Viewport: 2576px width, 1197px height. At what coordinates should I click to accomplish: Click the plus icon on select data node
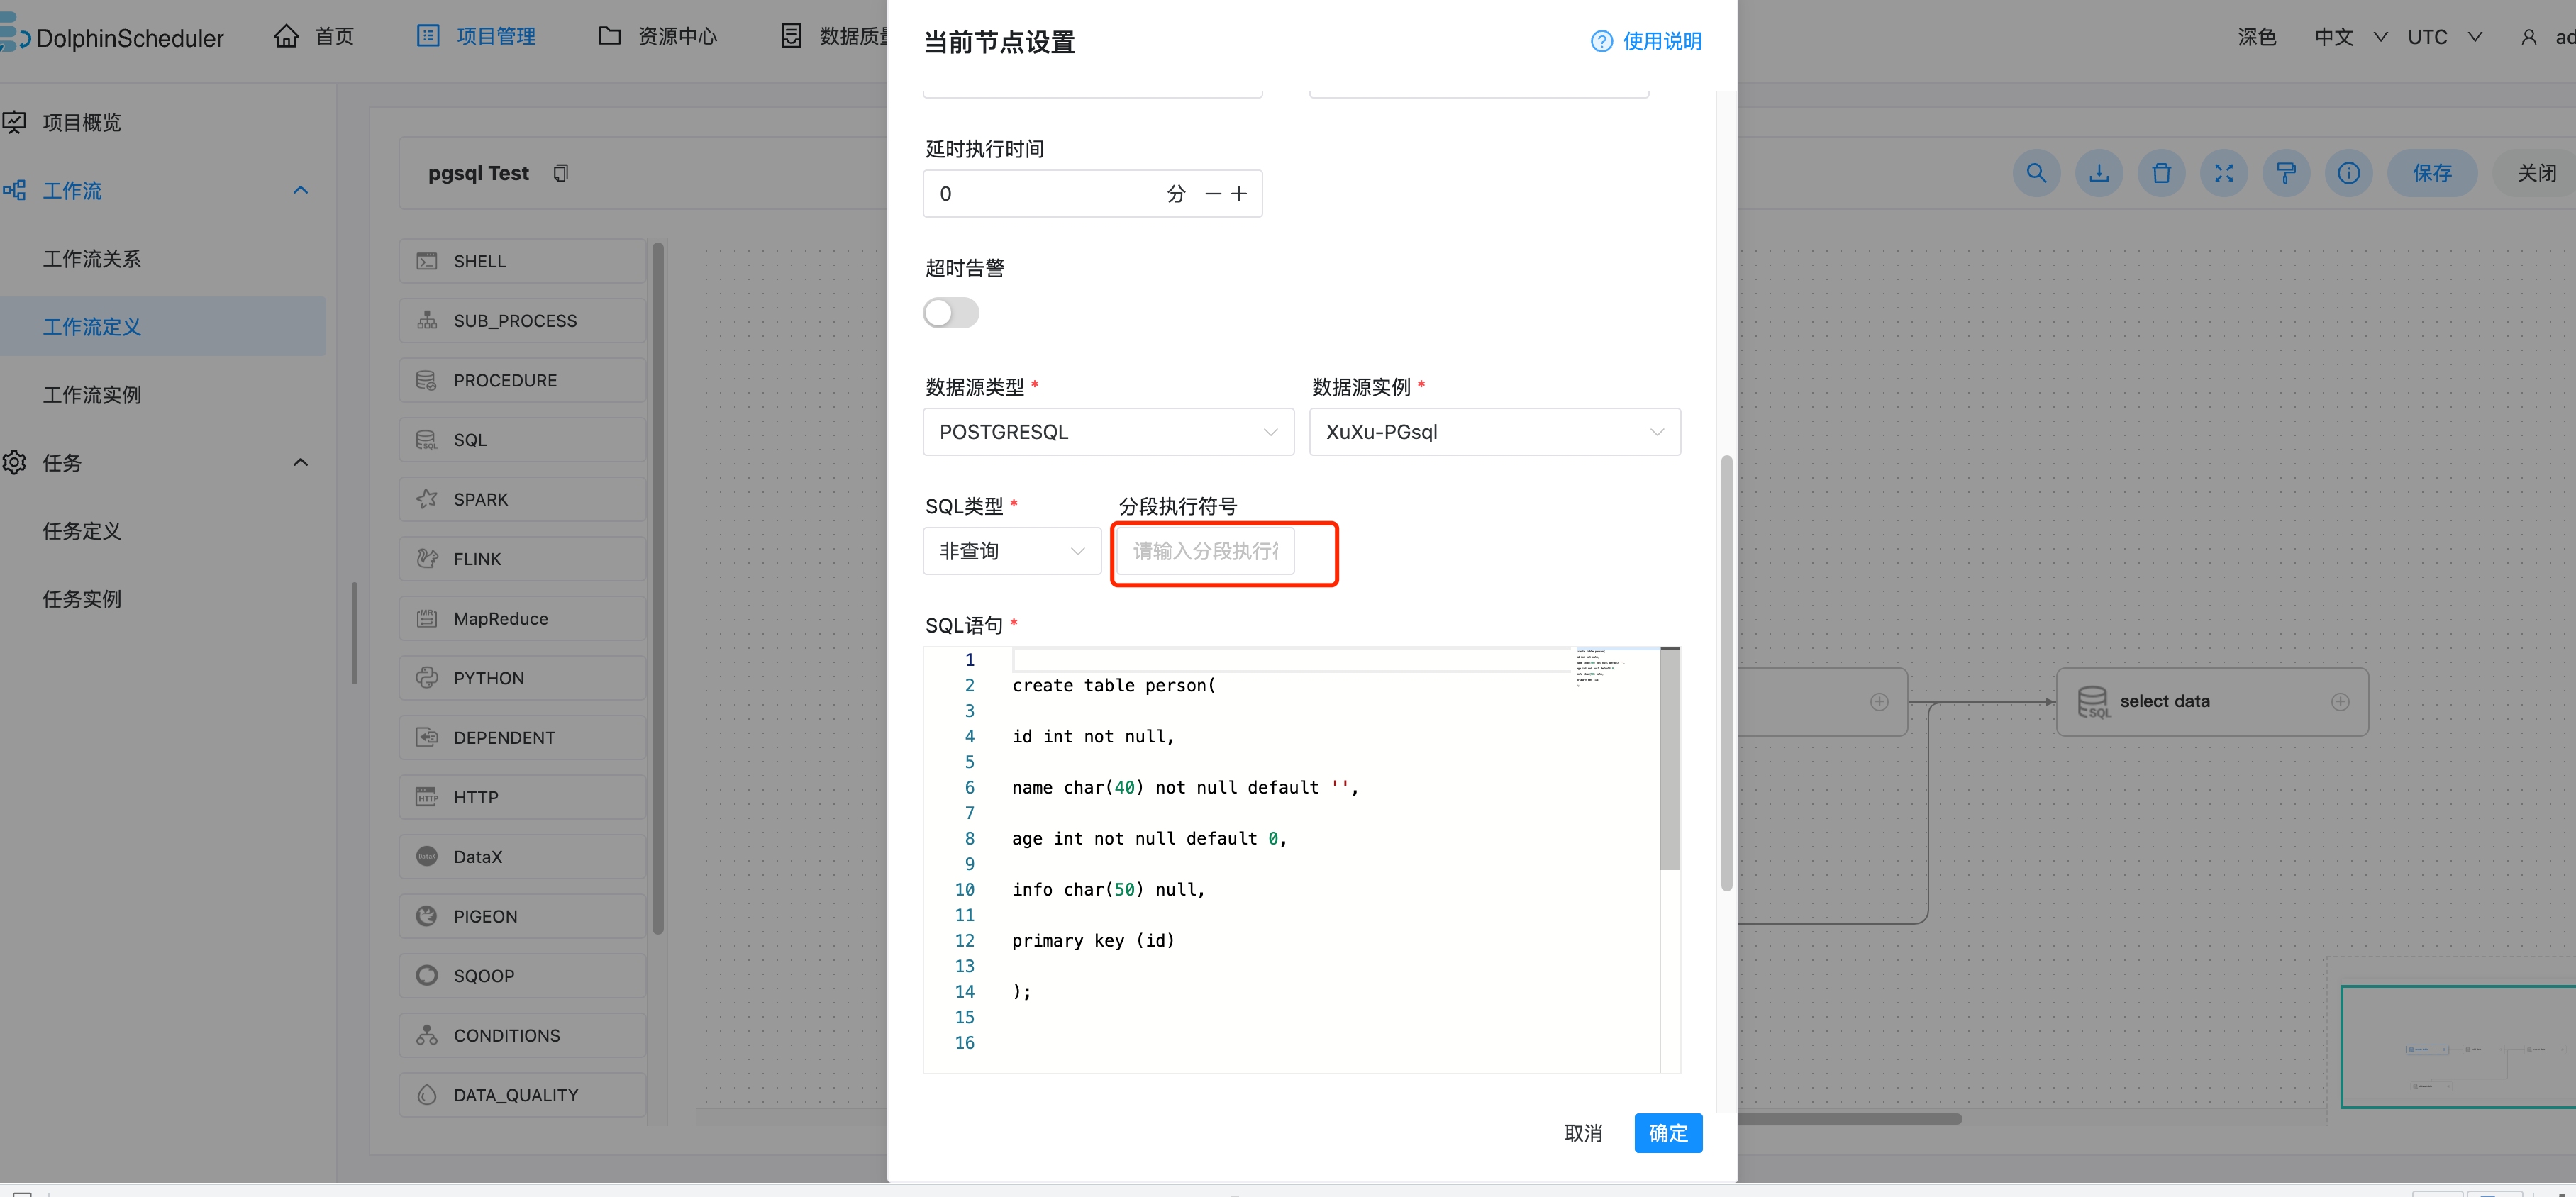coord(2340,702)
